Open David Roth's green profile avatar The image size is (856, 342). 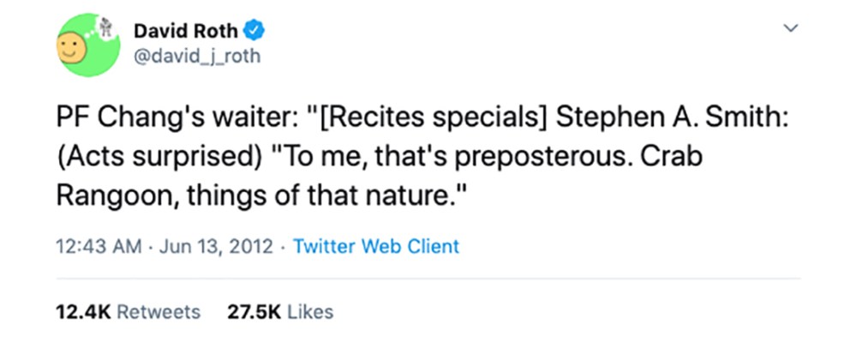[88, 45]
